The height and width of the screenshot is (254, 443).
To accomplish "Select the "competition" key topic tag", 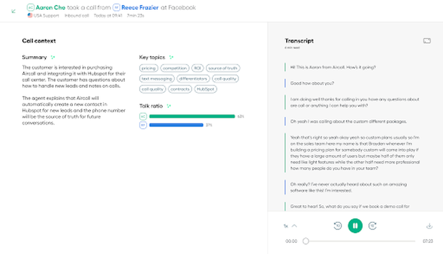I will (175, 68).
